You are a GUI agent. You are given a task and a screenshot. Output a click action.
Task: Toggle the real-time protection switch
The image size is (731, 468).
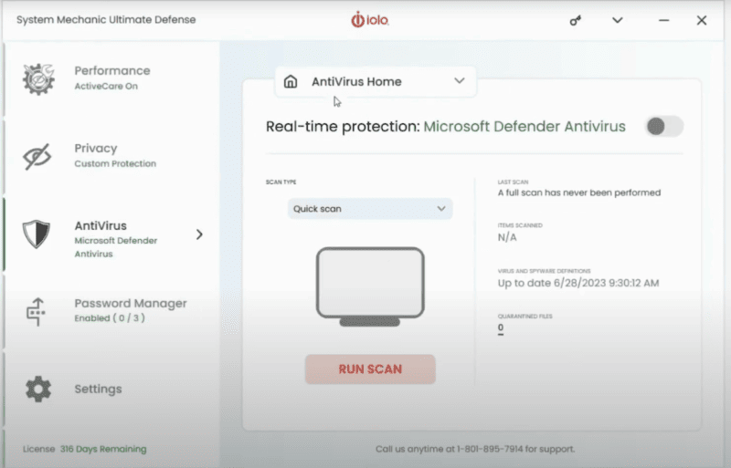(664, 126)
